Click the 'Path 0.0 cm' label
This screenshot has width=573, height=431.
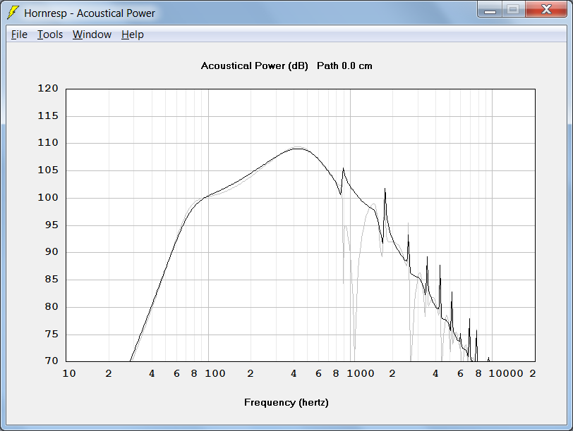pyautogui.click(x=344, y=66)
